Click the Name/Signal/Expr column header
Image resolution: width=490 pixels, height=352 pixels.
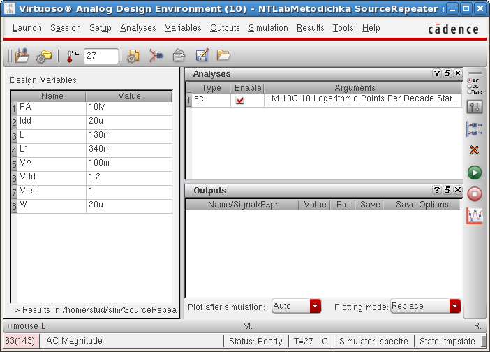click(x=243, y=205)
